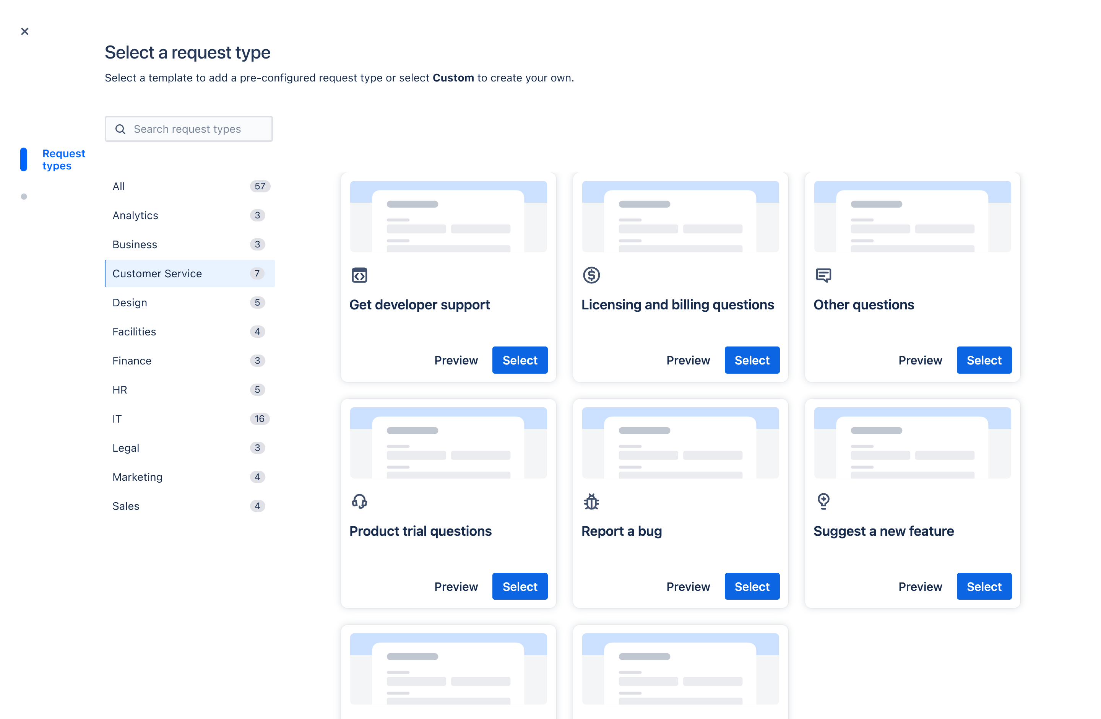1101x719 pixels.
Task: Preview the Licensing and billing questions template
Action: (688, 360)
